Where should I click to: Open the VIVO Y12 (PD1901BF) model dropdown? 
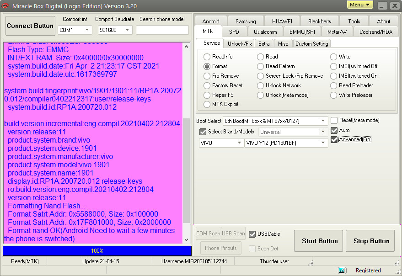(x=286, y=143)
